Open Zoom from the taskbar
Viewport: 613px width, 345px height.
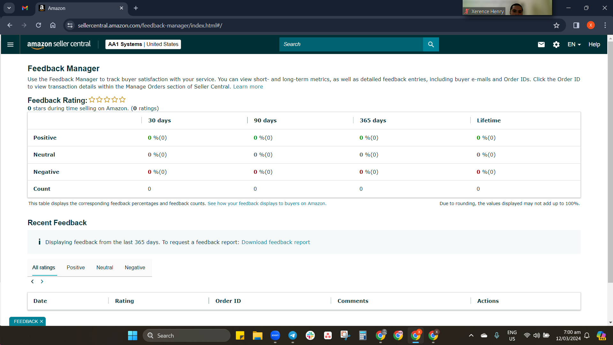click(275, 335)
